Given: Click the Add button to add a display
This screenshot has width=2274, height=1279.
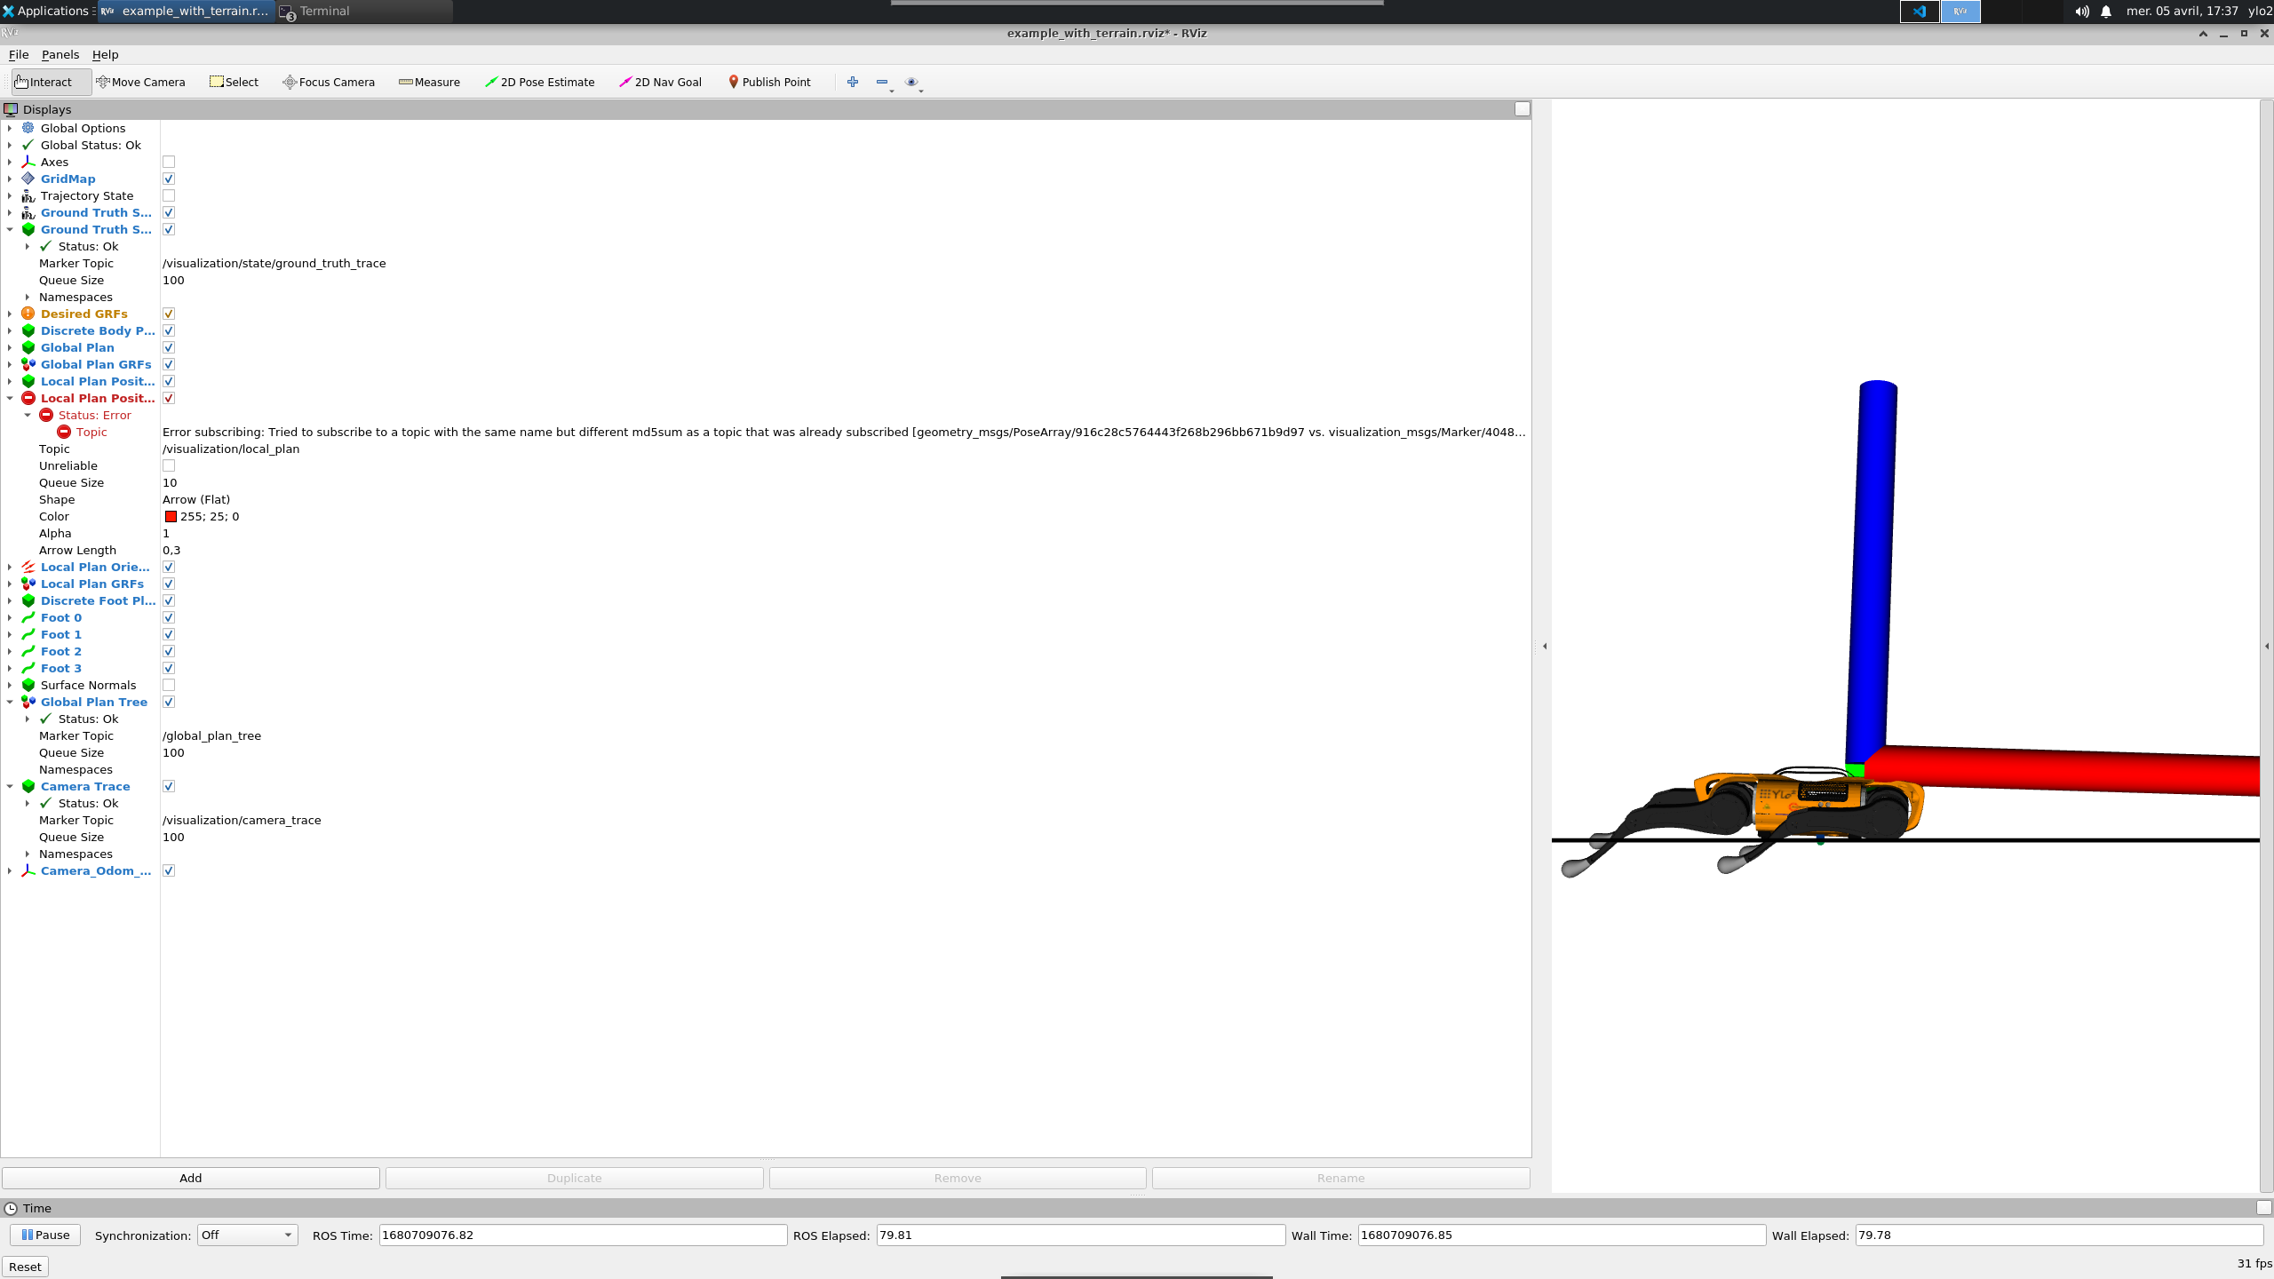Looking at the screenshot, I should (x=190, y=1177).
